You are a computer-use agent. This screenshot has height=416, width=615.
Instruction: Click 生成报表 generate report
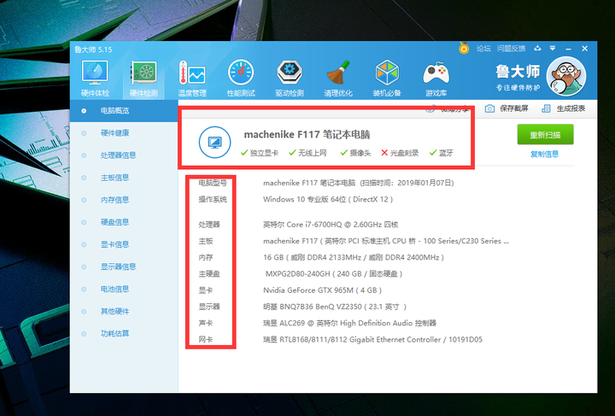[563, 108]
